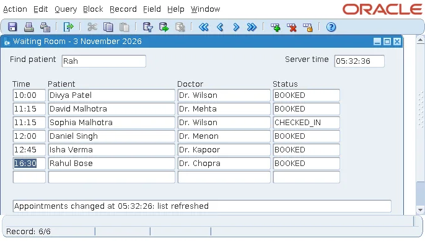This screenshot has height=241, width=425.
Task: Select patient Sophia Malhotra
Action: tap(112, 123)
